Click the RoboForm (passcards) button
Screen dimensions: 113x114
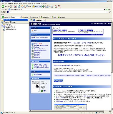click(x=34, y=17)
